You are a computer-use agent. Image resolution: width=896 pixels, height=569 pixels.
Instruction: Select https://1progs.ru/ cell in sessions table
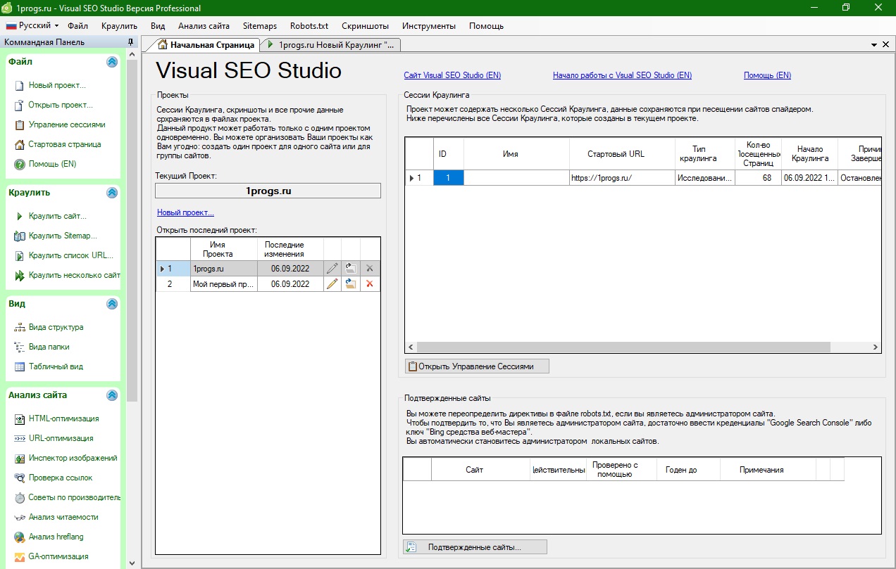tap(622, 178)
